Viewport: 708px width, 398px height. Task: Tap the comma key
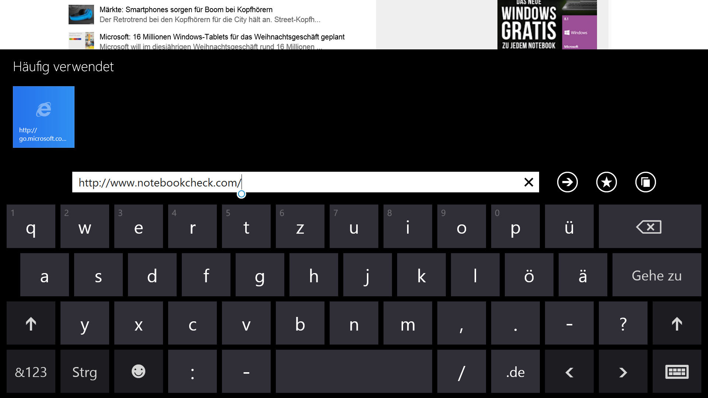click(x=462, y=323)
